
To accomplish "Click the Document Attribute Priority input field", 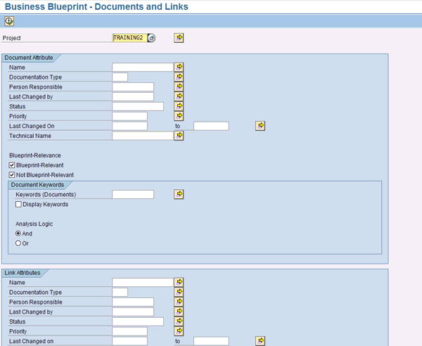I will (129, 116).
